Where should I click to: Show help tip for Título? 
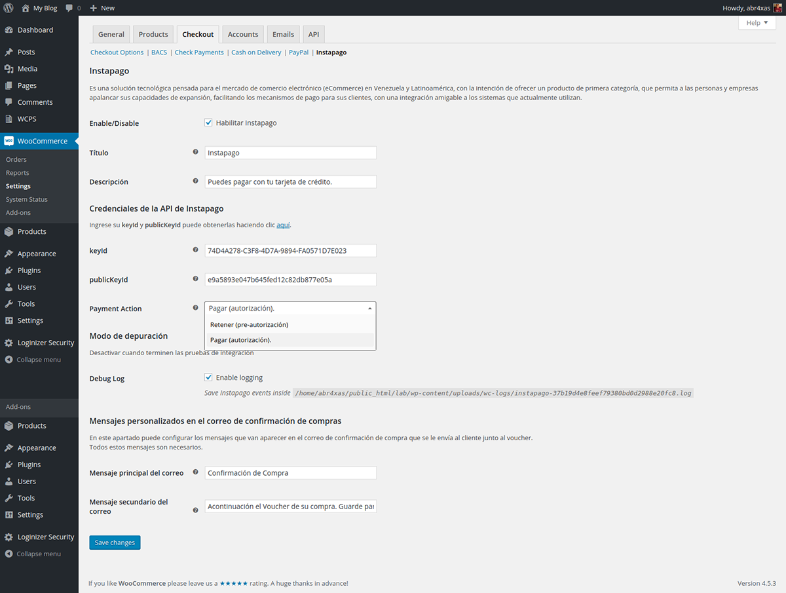tap(195, 152)
